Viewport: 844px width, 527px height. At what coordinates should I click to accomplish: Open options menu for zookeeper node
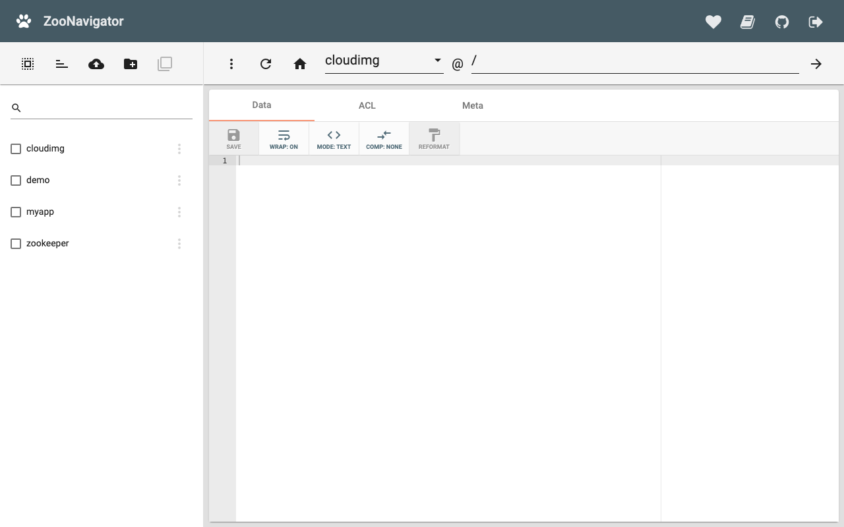coord(179,244)
